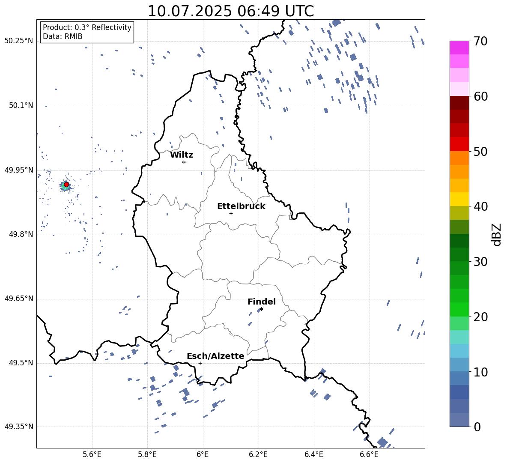The height and width of the screenshot is (463, 507).
Task: Click the Ettelbruck city label
Action: [241, 206]
